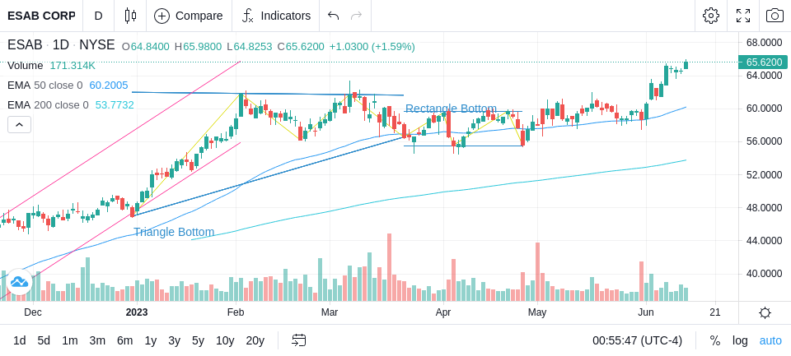This screenshot has height=356, width=791.
Task: Click the 44.0000 price axis label
Action: [x=765, y=241]
